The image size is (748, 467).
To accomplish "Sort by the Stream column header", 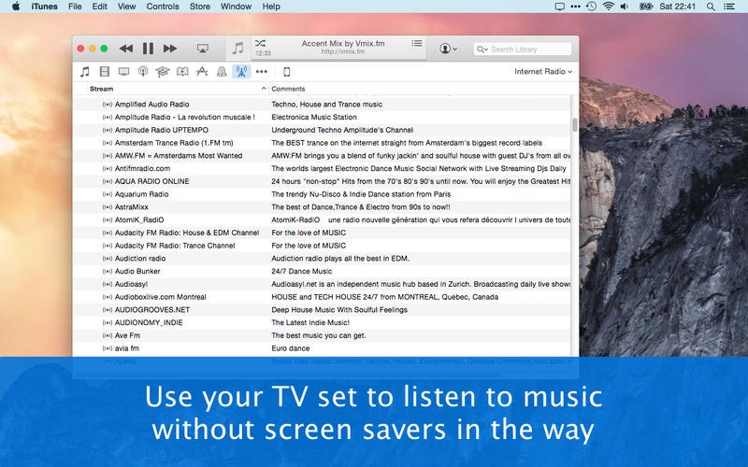I will click(101, 89).
